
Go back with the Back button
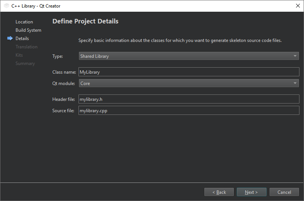[219, 192]
